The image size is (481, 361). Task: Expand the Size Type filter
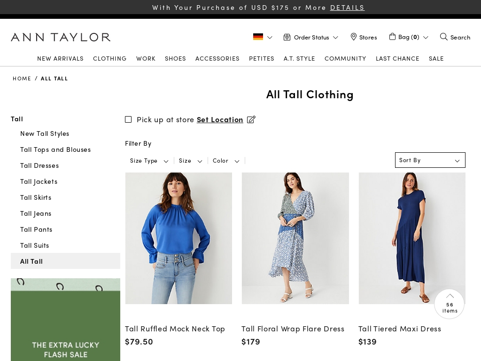click(149, 160)
